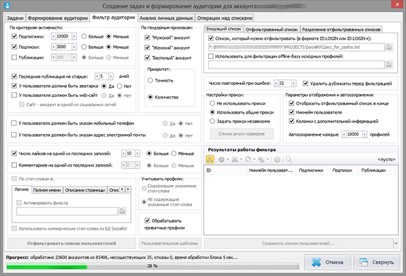Increase the Подписчики value 10000
Screen dimensions: 406x276
pyautogui.click(x=74, y=36)
